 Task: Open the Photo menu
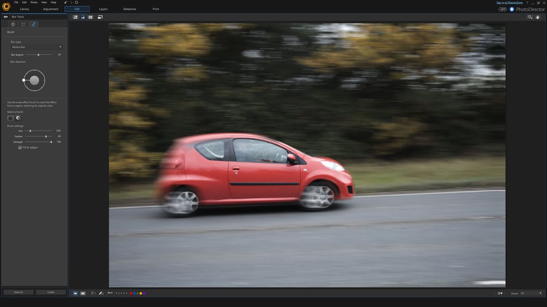tap(34, 2)
